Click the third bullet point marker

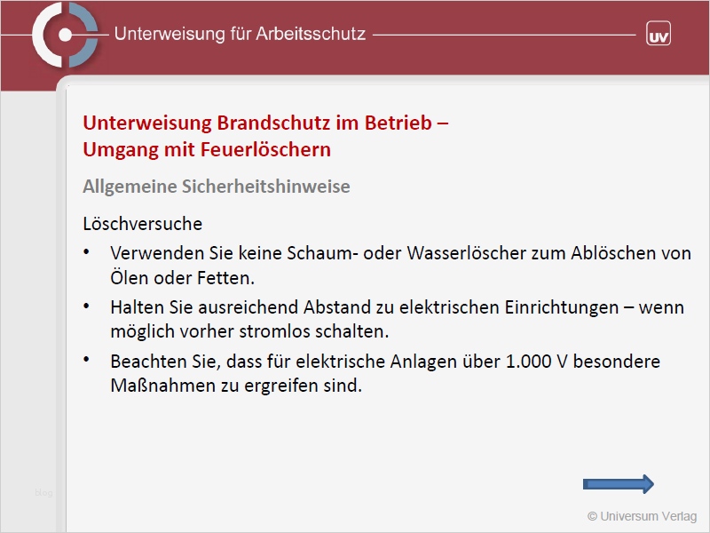[x=86, y=360]
